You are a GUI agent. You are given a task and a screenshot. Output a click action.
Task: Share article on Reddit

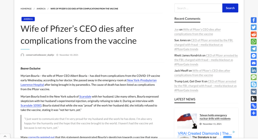(x=254, y=34)
